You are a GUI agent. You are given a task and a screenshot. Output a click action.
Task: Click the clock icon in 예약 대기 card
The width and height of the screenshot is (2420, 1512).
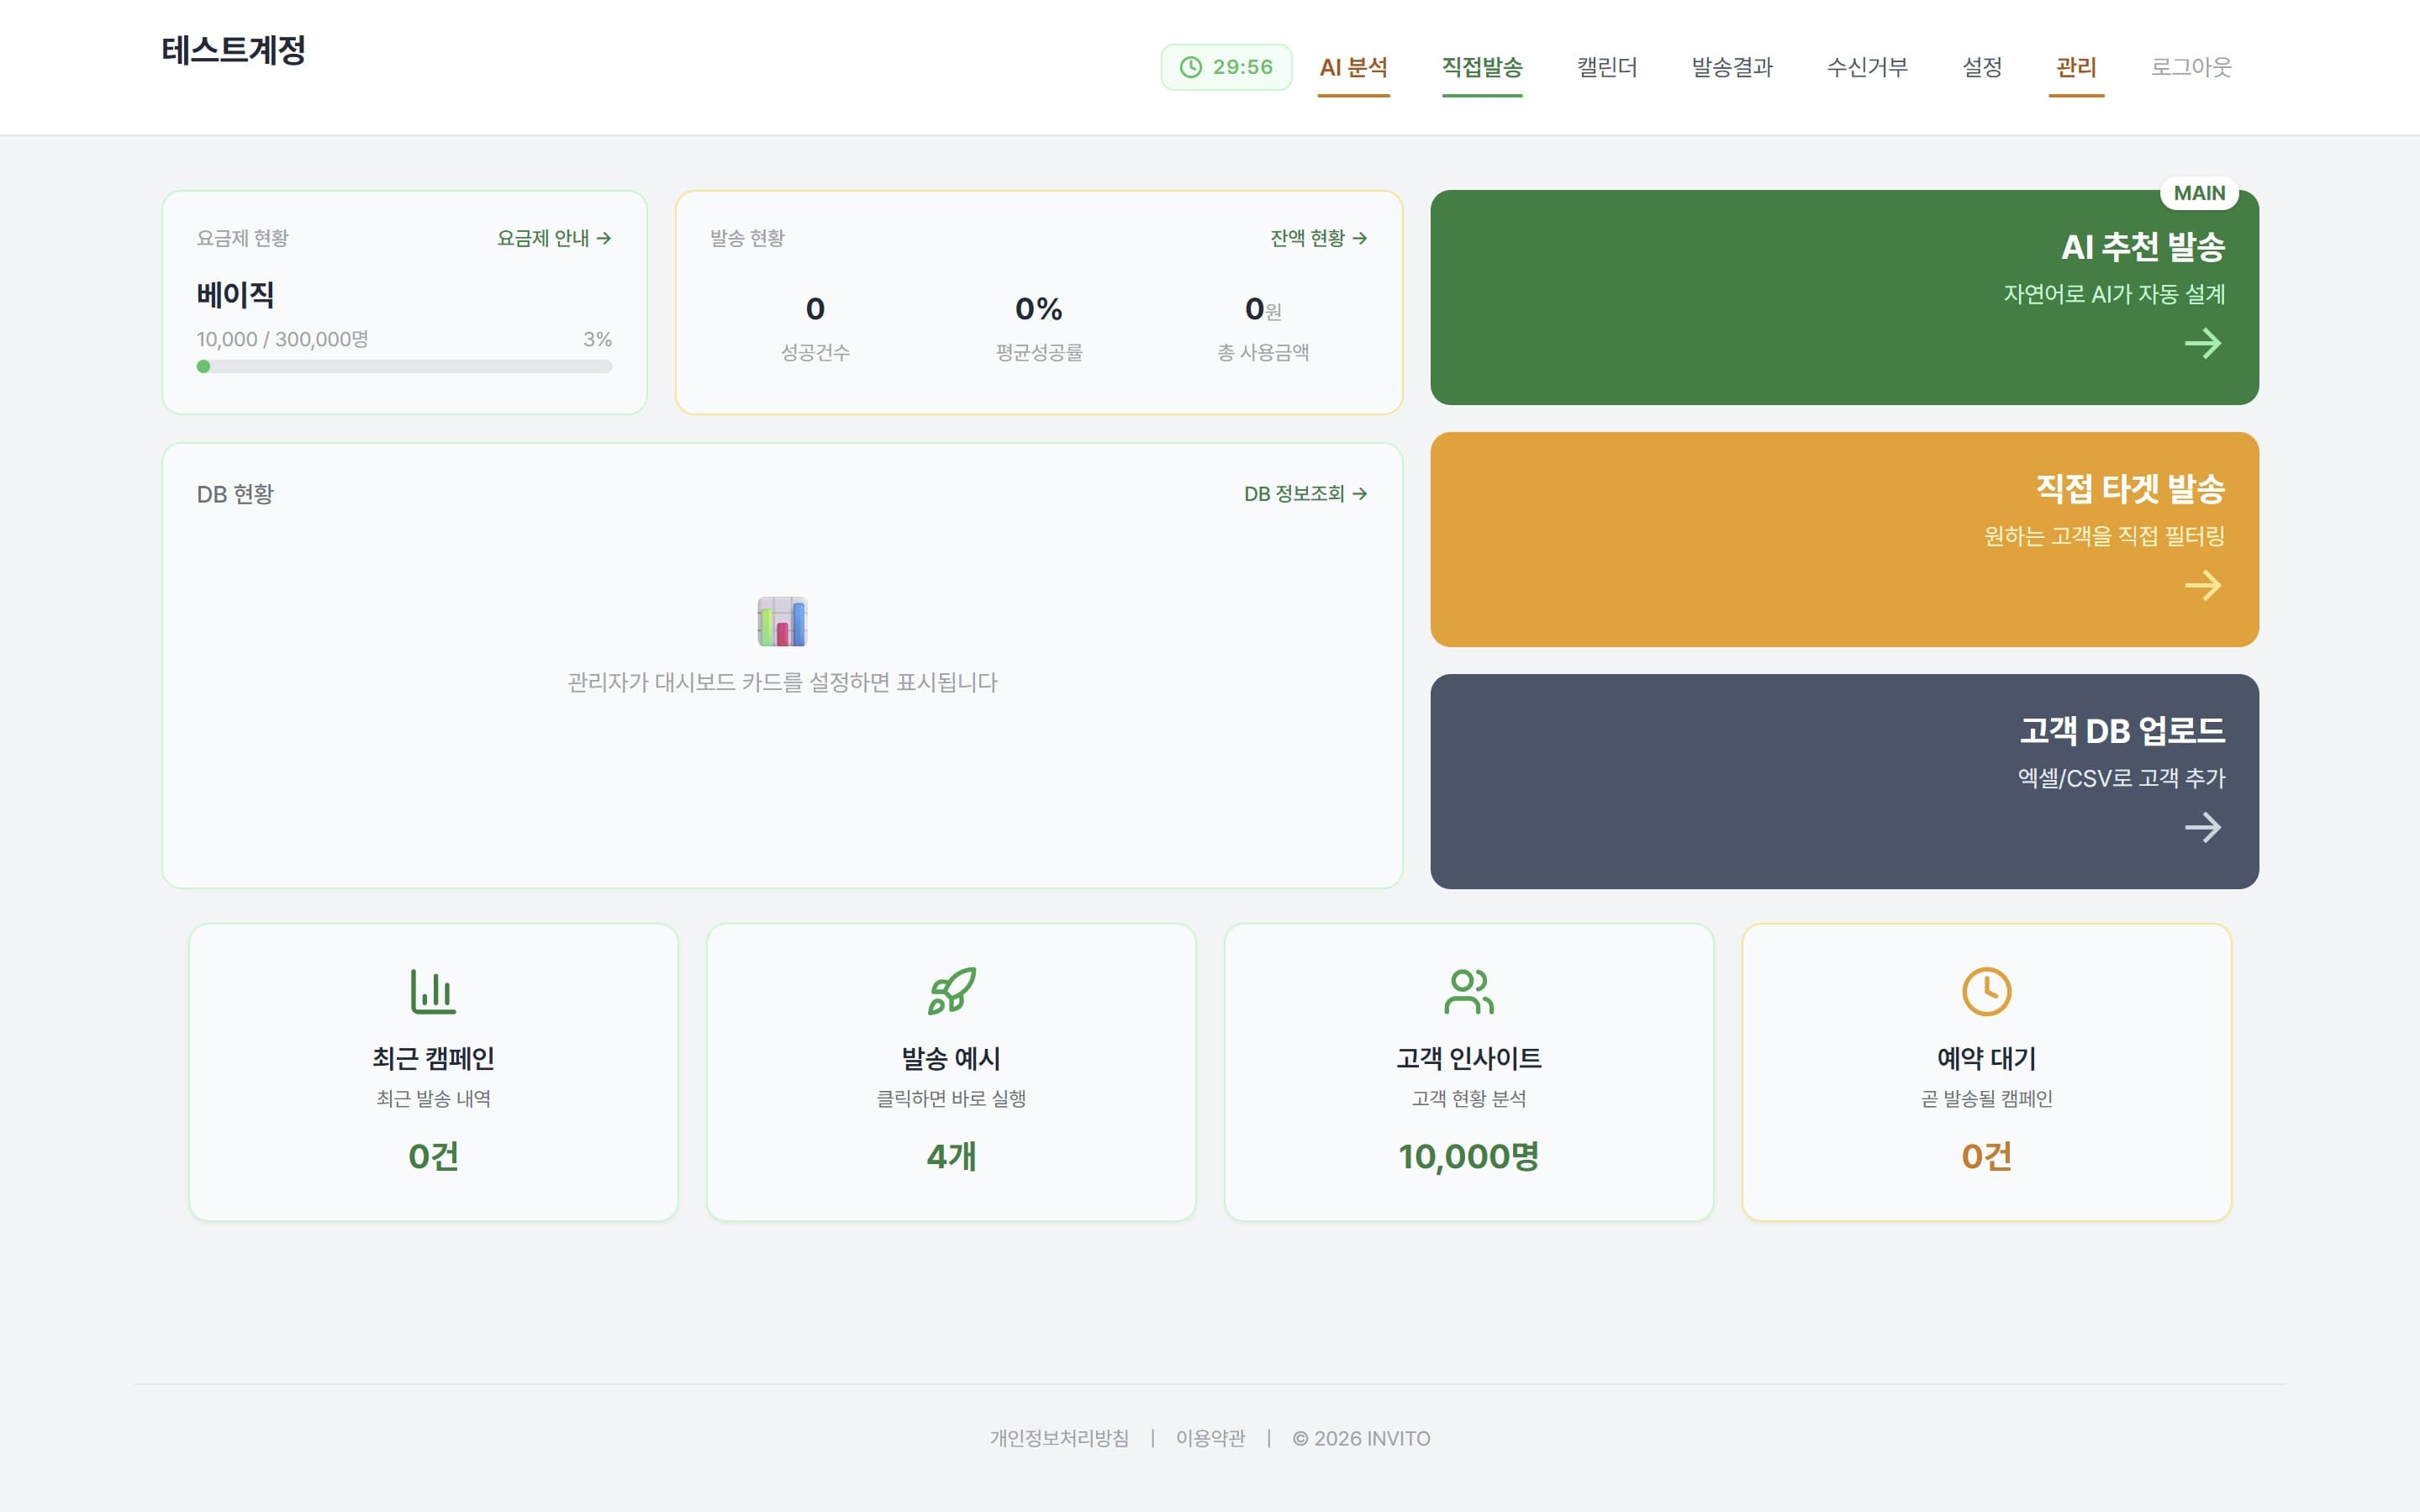click(x=1986, y=991)
